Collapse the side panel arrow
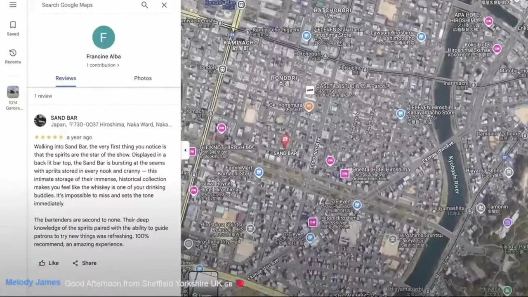The image size is (528, 297). coord(185,150)
